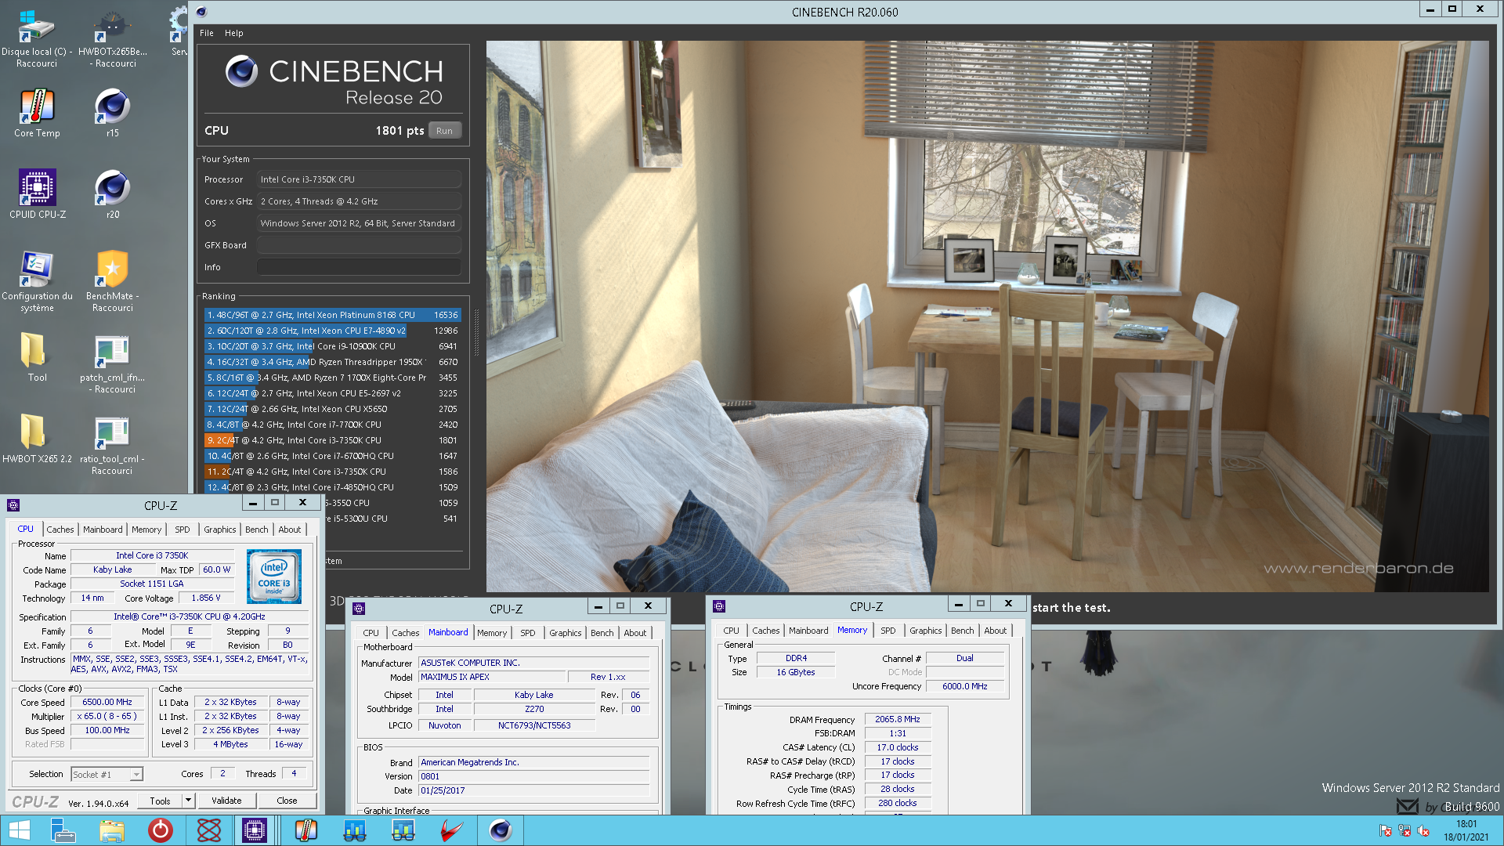Select the Xeon Platinum 8168 ranking row
The width and height of the screenshot is (1504, 846).
coord(333,315)
